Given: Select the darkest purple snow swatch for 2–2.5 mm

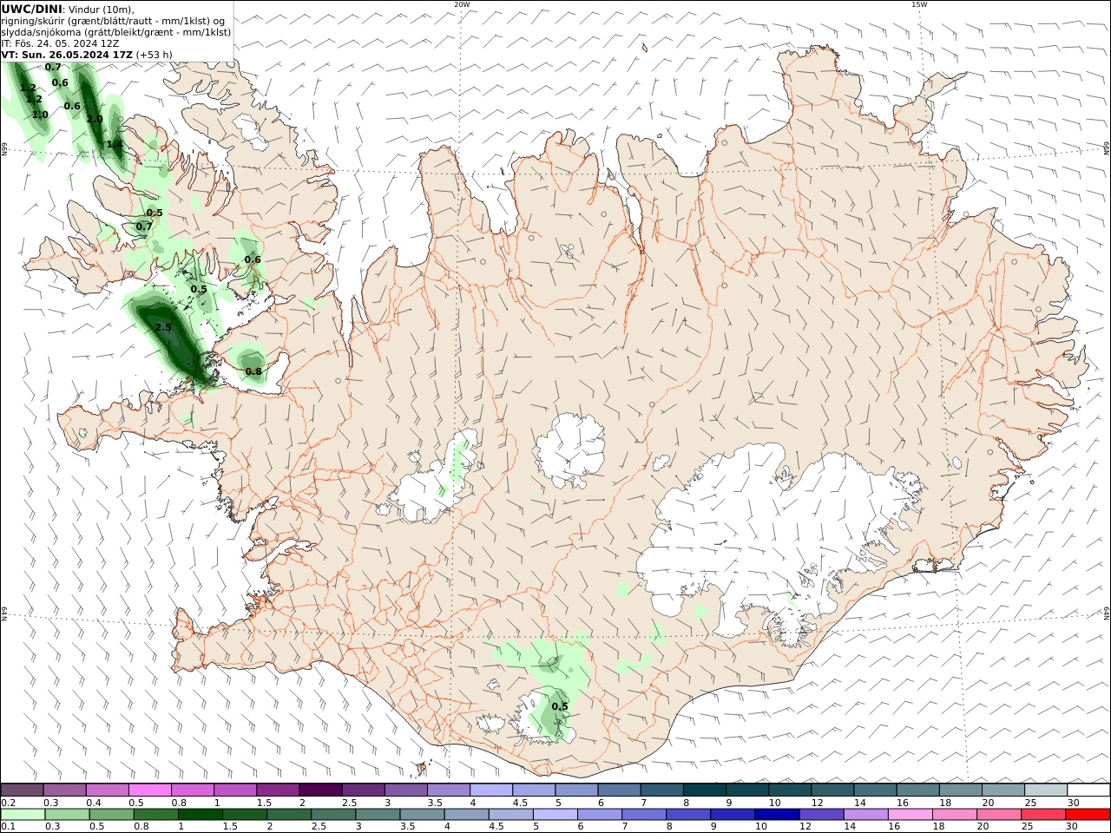Looking at the screenshot, I should [x=320, y=790].
